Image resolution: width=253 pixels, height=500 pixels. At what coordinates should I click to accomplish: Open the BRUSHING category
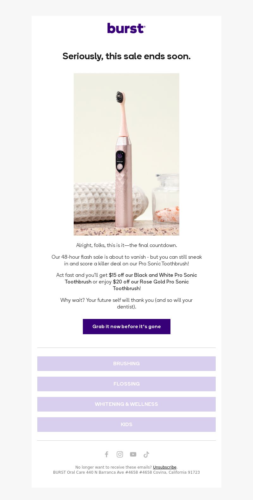click(126, 364)
